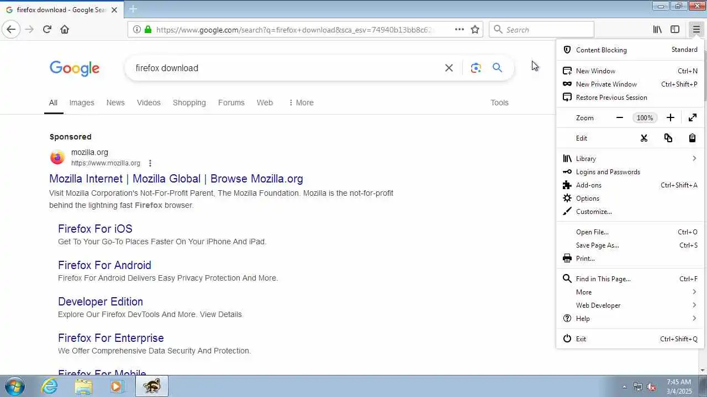Zoom out with the minus button
This screenshot has height=397, width=707.
[x=620, y=117]
